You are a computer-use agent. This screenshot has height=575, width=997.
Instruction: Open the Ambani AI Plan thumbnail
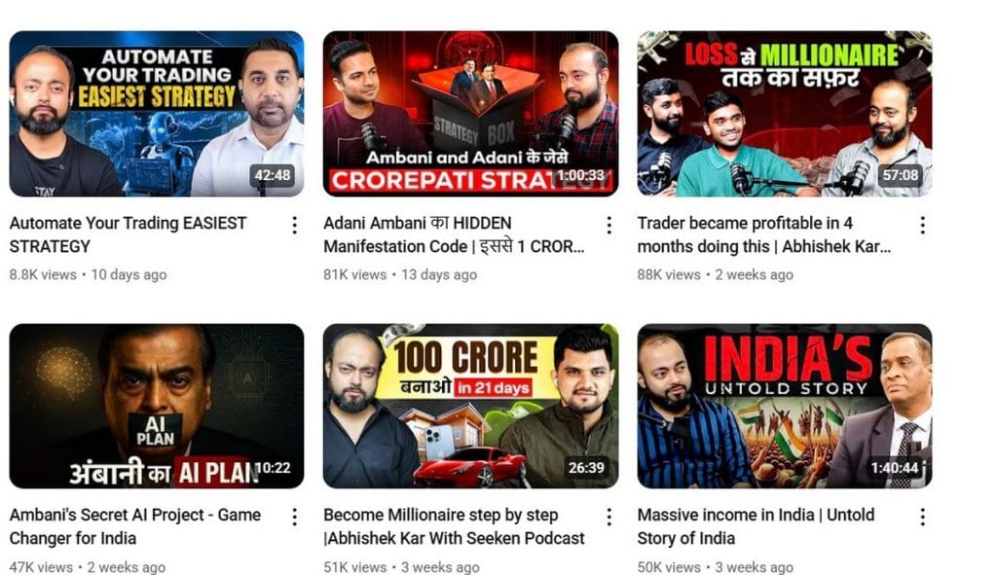[157, 406]
